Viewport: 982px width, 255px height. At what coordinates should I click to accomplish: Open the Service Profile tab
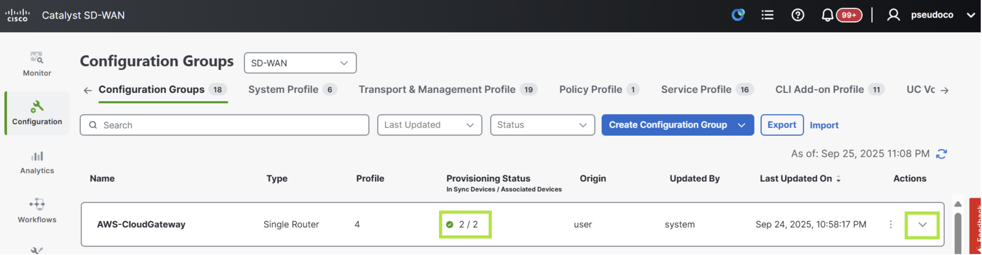tap(707, 90)
